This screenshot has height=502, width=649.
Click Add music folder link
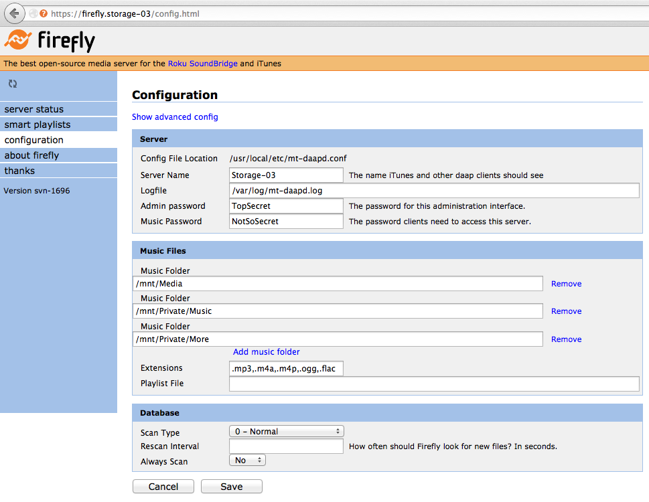tap(266, 352)
